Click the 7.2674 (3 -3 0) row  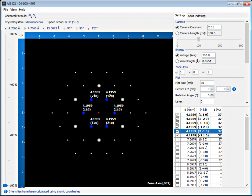[x=198, y=152]
